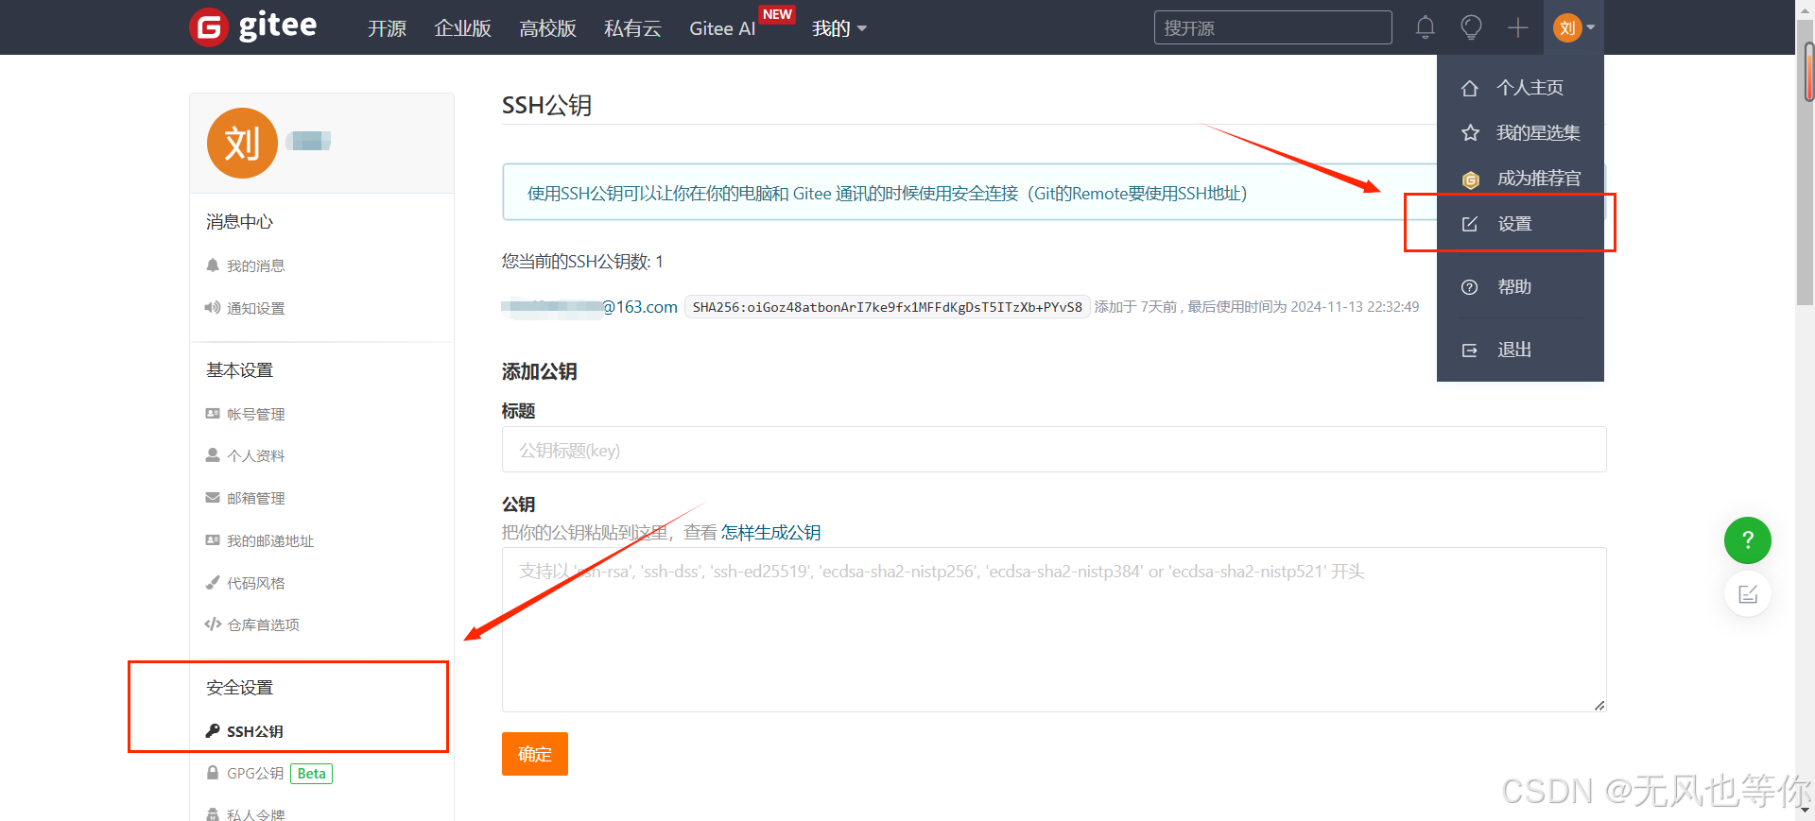Open 我的消息 in the sidebar
This screenshot has width=1815, height=821.
point(255,266)
